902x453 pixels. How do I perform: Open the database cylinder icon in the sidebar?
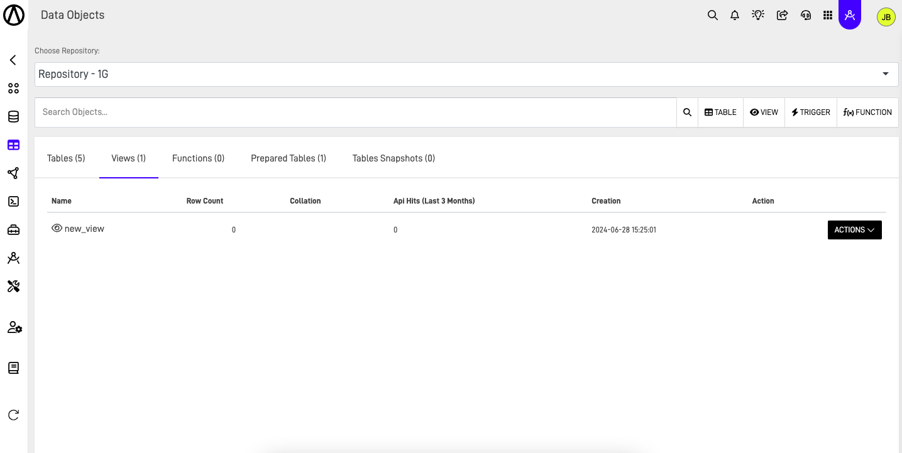[13, 117]
